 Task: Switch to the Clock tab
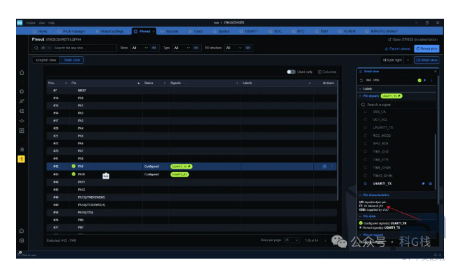[x=198, y=31]
